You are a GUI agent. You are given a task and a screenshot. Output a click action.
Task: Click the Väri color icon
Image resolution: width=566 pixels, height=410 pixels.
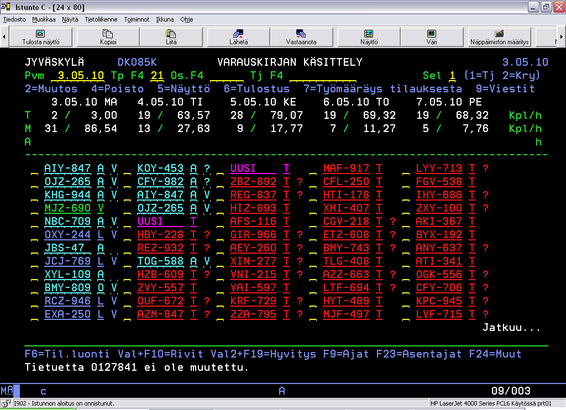point(432,34)
